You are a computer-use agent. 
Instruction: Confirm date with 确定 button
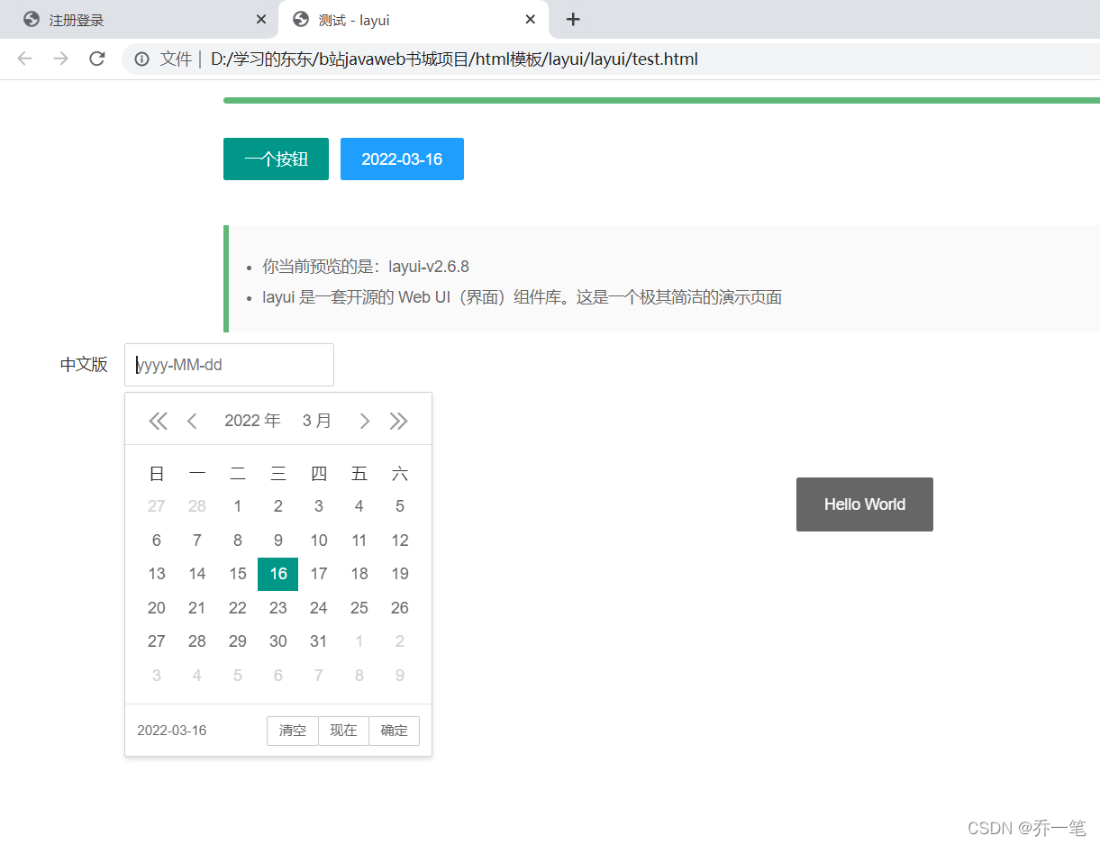[x=395, y=731]
